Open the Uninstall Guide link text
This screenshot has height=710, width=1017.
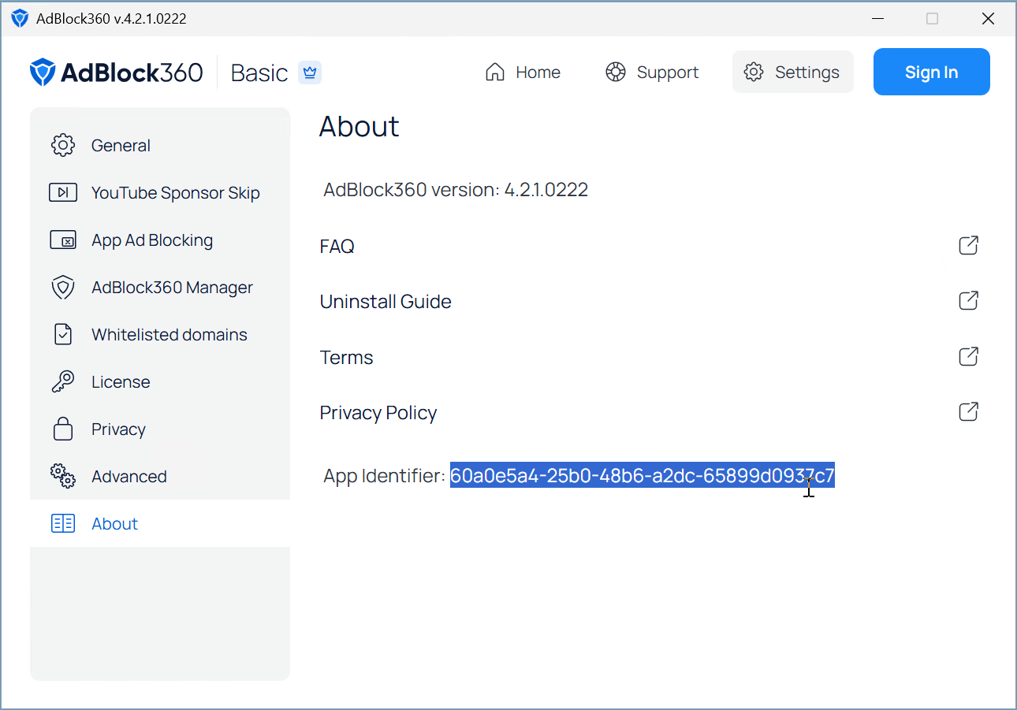(386, 302)
